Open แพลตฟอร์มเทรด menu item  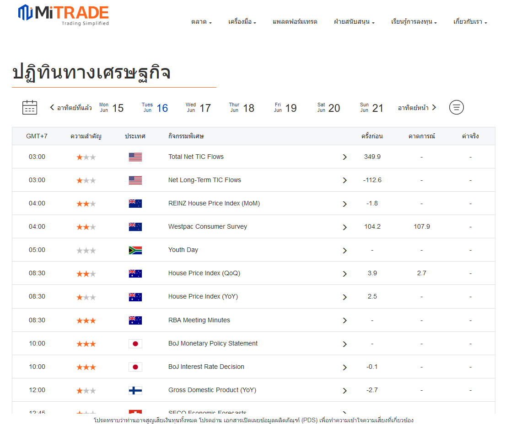click(x=295, y=22)
